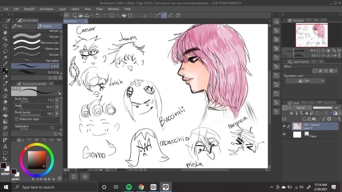342x192 pixels.
Task: Hide Paper layer with the eye icon
Action: tap(284, 134)
